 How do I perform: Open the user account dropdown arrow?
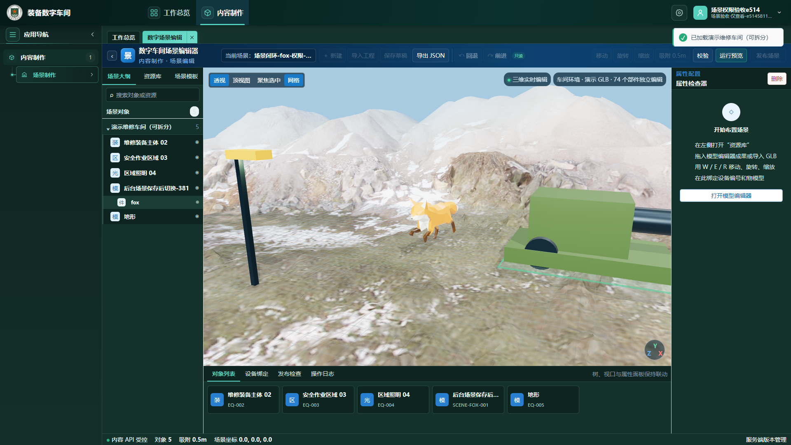(779, 13)
